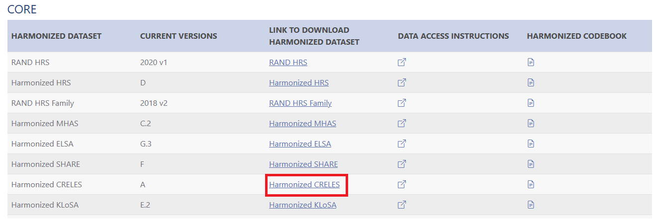Screen dimensions: 656x223
Task: Open external link icon for Harmonized ELSA
Action: (x=402, y=144)
